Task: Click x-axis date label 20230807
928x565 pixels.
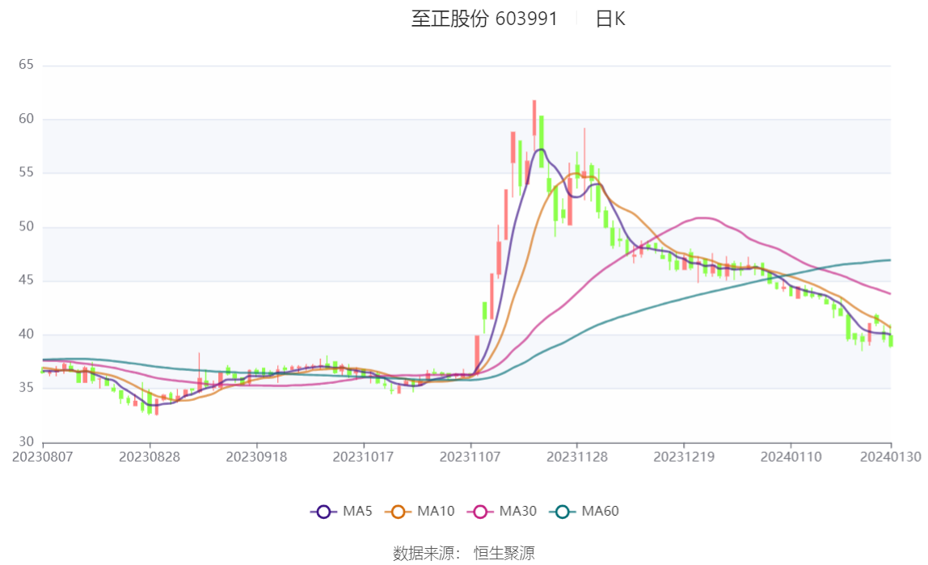Action: click(43, 457)
